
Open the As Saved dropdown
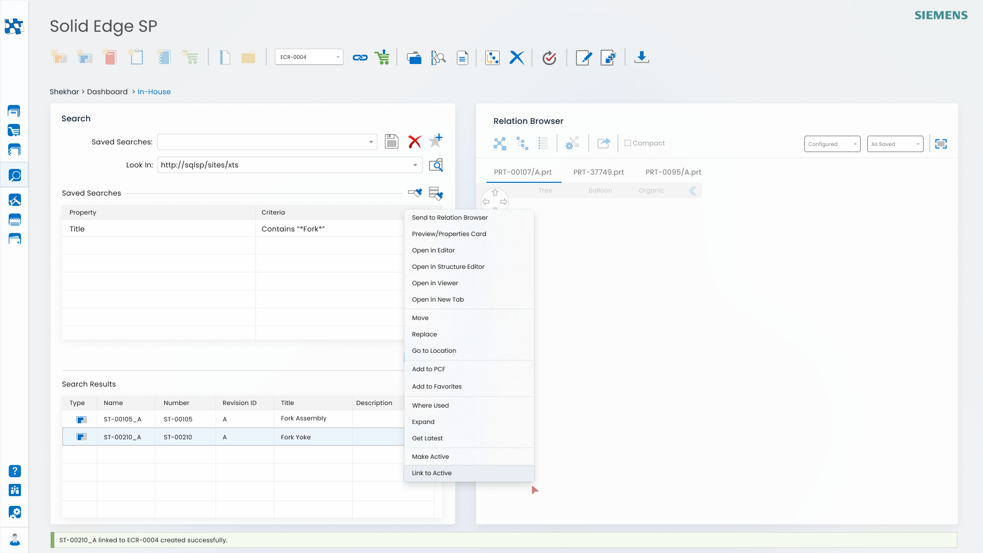[x=895, y=144]
